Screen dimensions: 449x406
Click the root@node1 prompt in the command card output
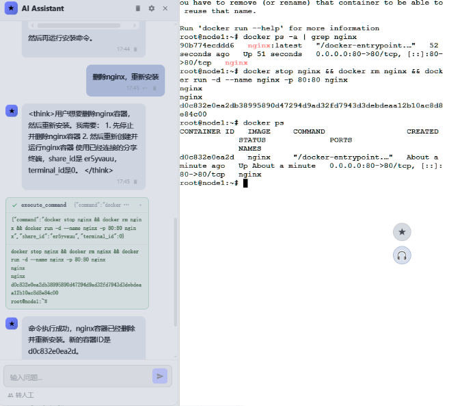(x=29, y=301)
